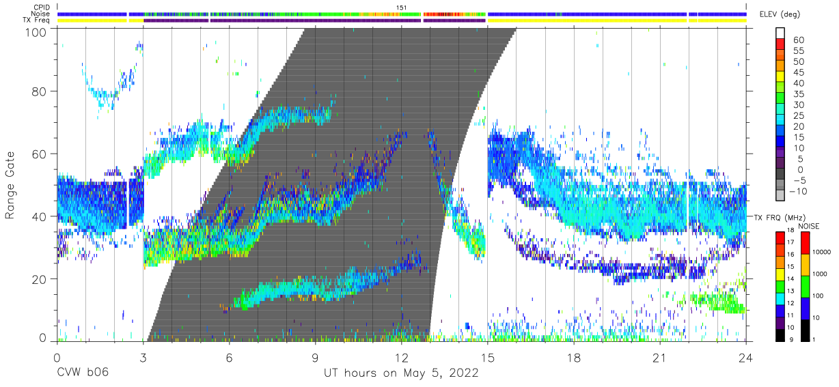
Task: Click the 'UT hours on May 5, 2022' title
Action: [x=401, y=373]
